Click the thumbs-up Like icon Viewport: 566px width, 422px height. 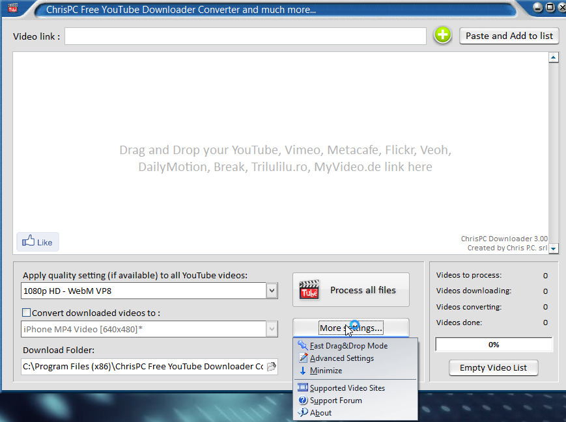(x=28, y=241)
